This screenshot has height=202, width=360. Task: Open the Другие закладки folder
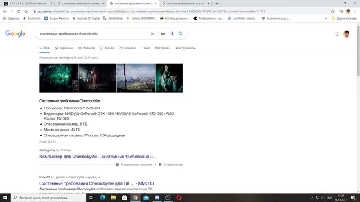pyautogui.click(x=344, y=19)
